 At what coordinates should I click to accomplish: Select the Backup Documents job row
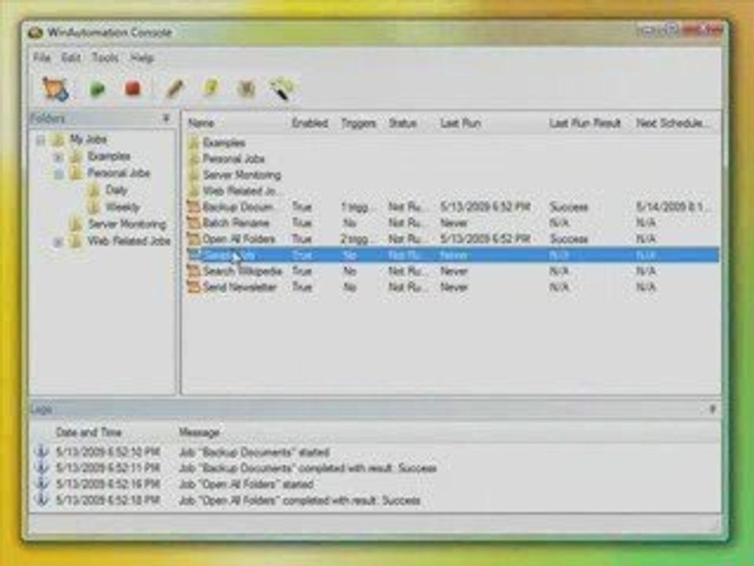coord(452,208)
